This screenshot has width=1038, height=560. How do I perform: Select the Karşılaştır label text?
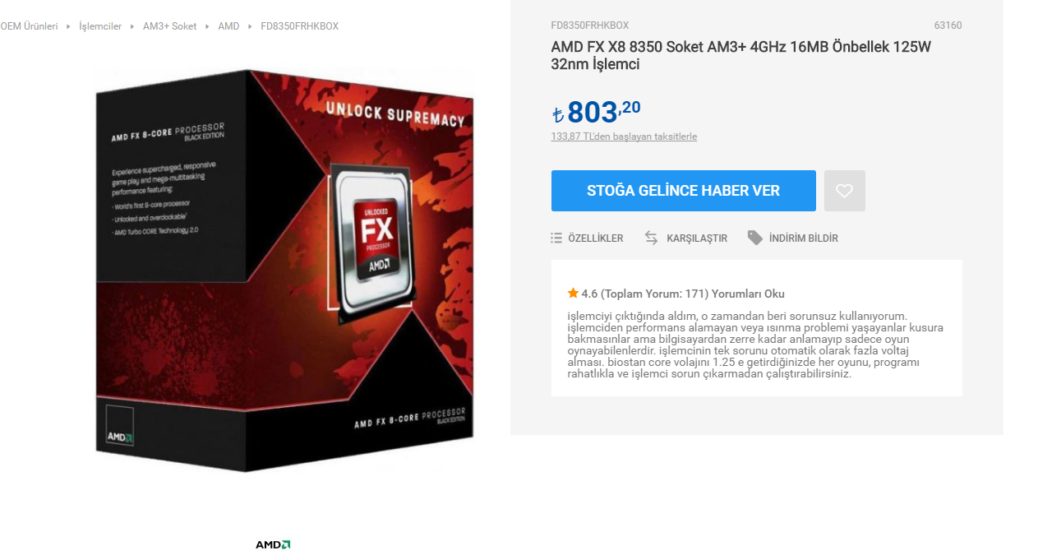697,238
